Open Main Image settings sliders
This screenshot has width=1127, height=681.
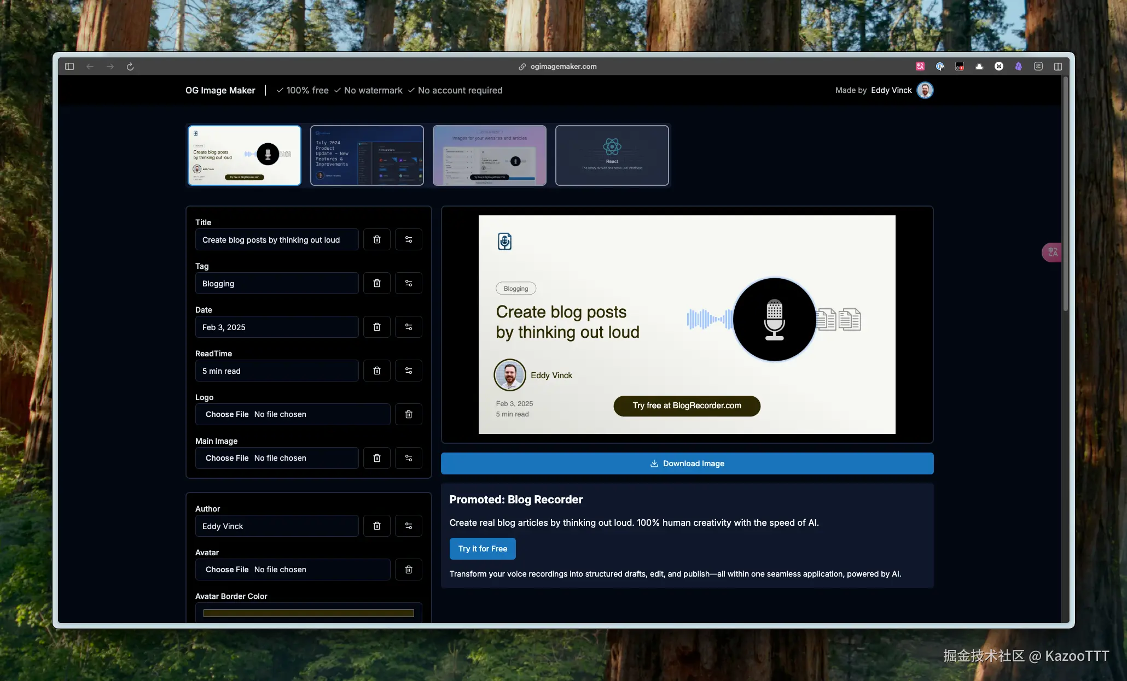click(x=408, y=458)
